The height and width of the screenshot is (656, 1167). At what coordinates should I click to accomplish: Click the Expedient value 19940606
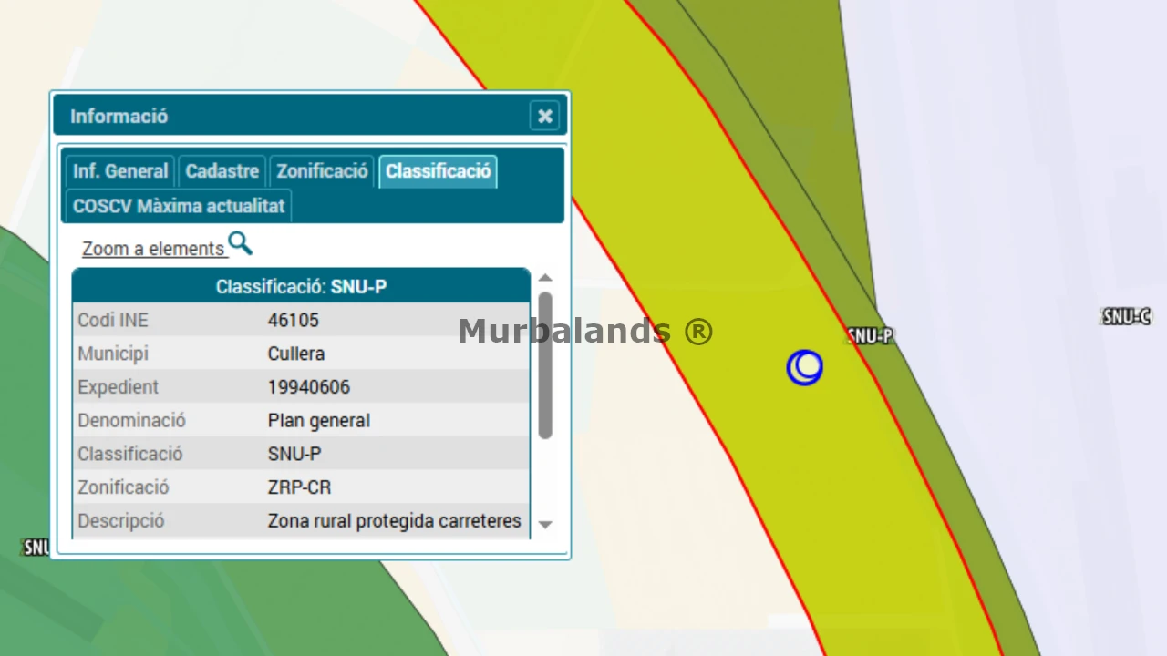(309, 387)
